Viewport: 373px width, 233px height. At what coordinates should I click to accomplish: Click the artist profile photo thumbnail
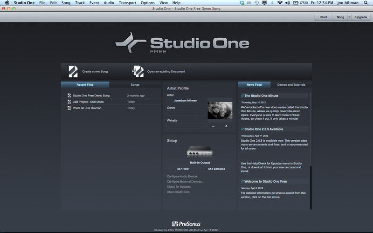pos(220,110)
